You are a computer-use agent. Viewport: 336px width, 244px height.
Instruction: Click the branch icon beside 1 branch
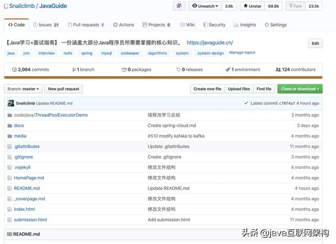point(74,70)
